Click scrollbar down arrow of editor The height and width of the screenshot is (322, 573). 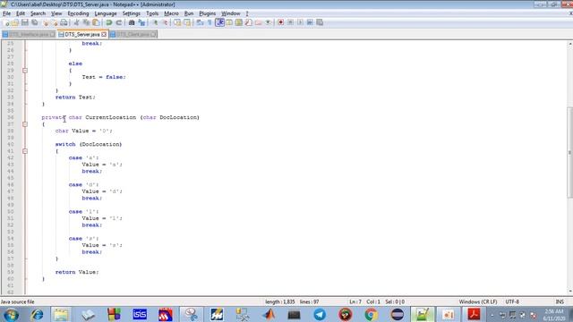click(x=570, y=292)
